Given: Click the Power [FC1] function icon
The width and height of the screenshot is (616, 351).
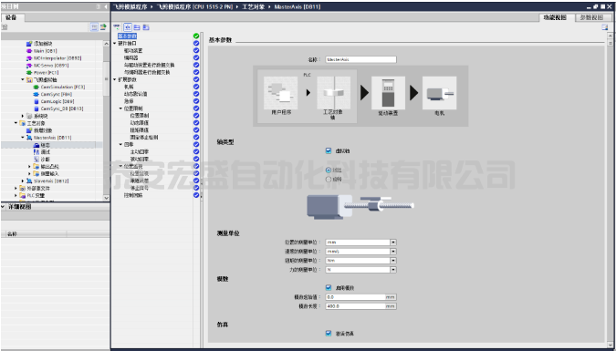Looking at the screenshot, I should [x=29, y=73].
